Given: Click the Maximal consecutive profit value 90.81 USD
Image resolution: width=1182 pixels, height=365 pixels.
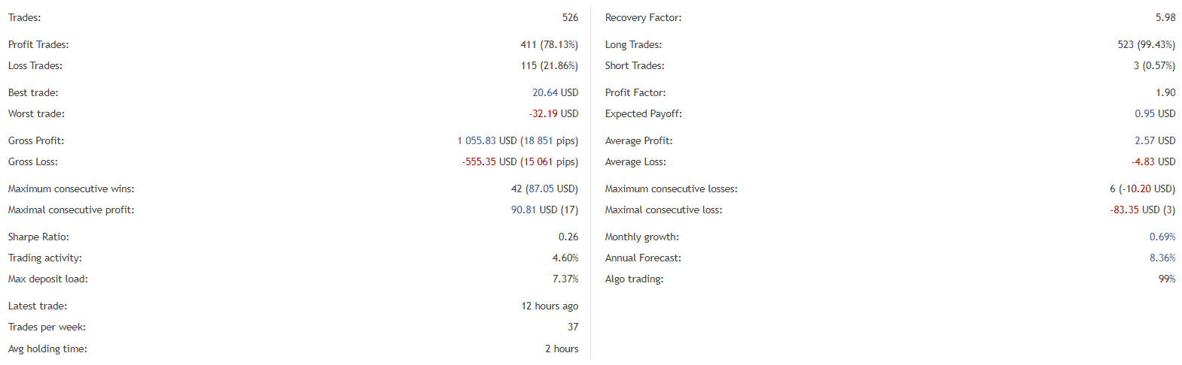Looking at the screenshot, I should coord(534,210).
